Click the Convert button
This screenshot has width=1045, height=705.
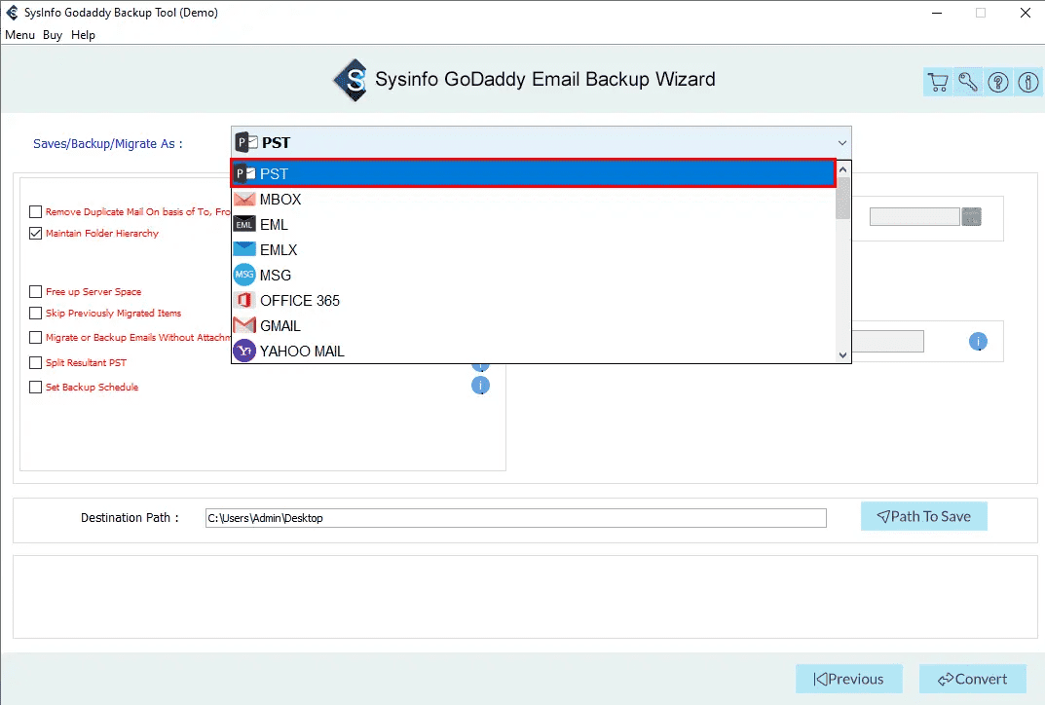(972, 679)
